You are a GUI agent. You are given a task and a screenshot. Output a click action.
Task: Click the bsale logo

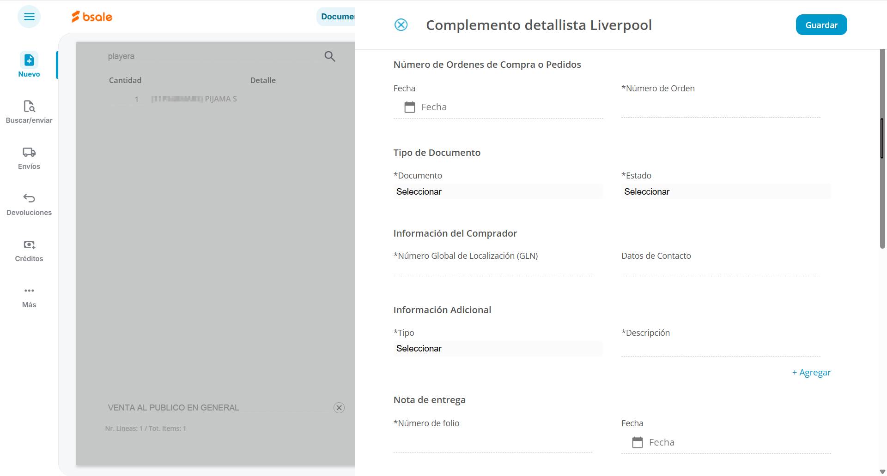coord(92,17)
